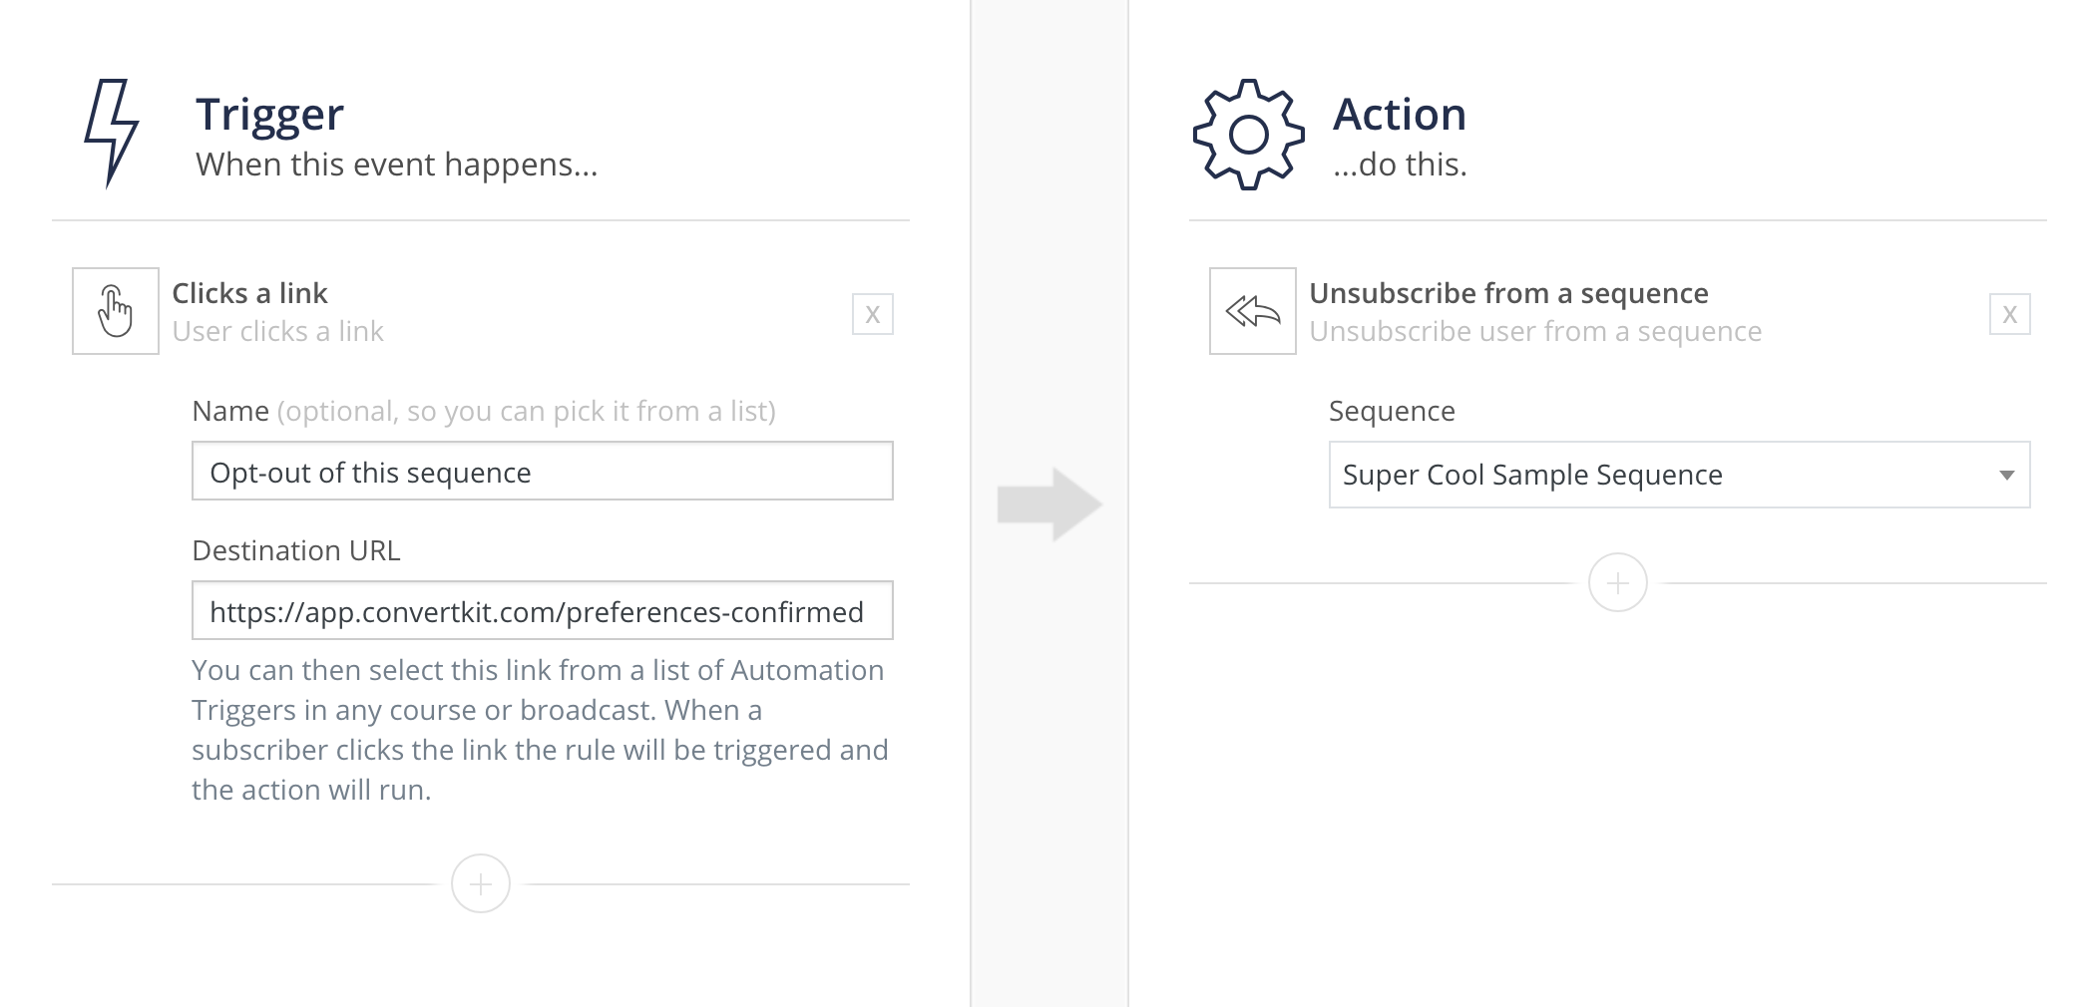
Task: Click the 'Destination URL' field label
Action: click(296, 550)
